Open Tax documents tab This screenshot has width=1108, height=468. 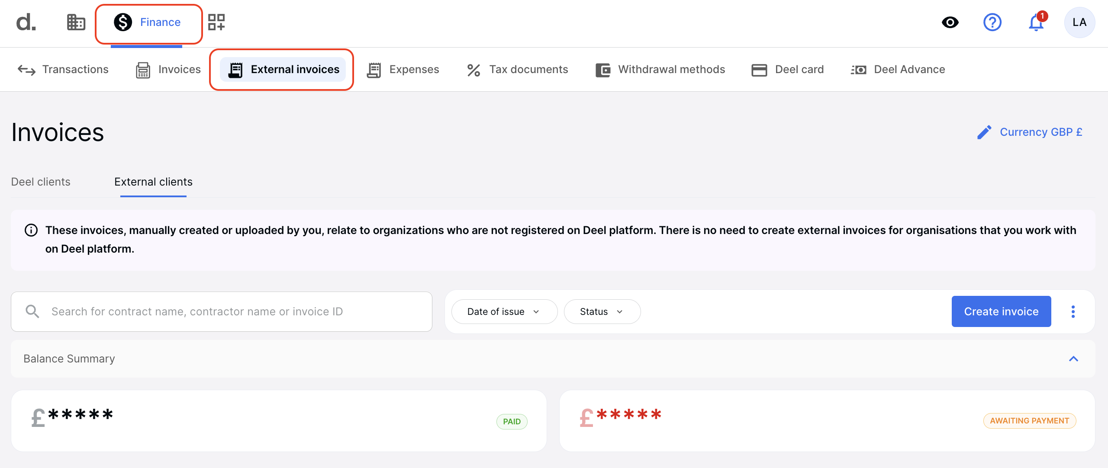517,69
